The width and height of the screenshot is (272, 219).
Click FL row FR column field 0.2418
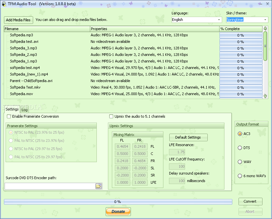click(x=140, y=146)
